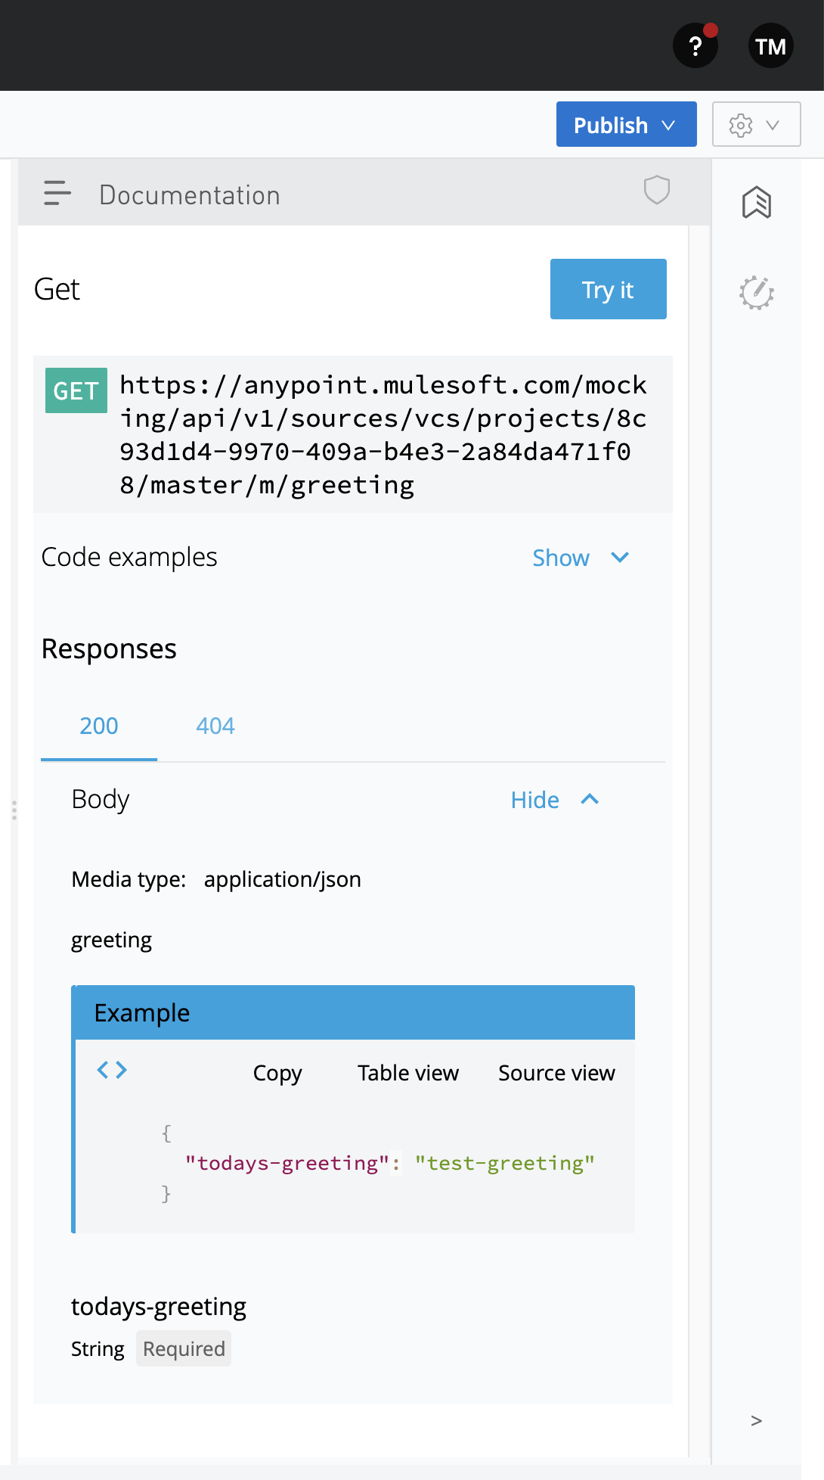Image resolution: width=824 pixels, height=1480 pixels.
Task: Copy the example JSON
Action: 277,1073
